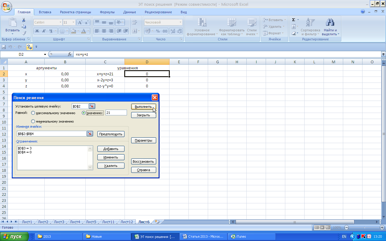Screen dimensions: 386x241
Task: Open the number format dropdown 'Числовой'
Action: (x=181, y=22)
